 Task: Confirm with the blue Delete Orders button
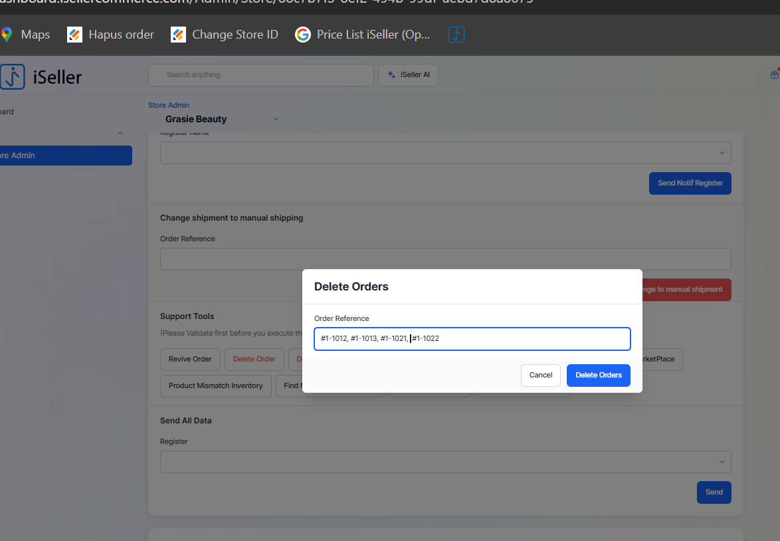(598, 376)
